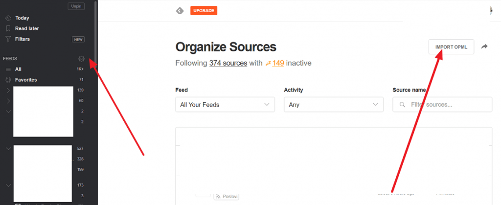This screenshot has width=501, height=205.
Task: Click the search magnifier in the Source name field
Action: click(x=403, y=104)
